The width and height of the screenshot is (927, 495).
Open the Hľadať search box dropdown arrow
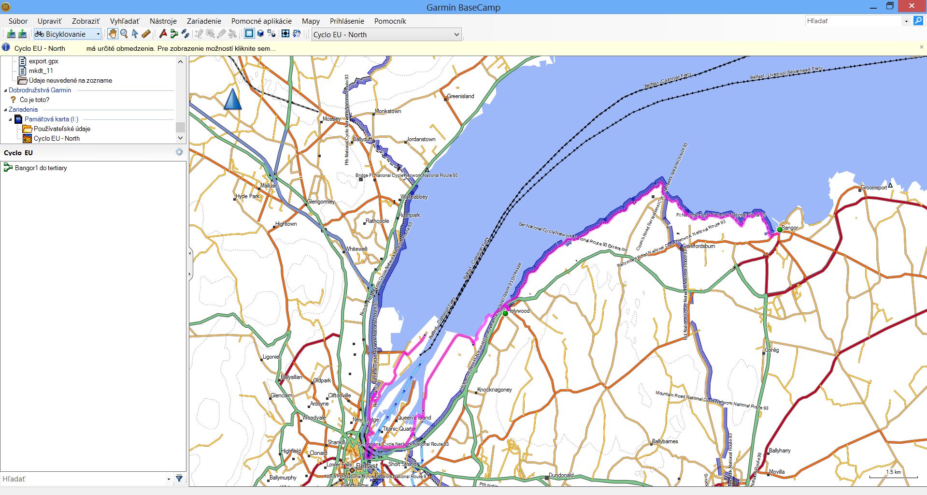906,21
